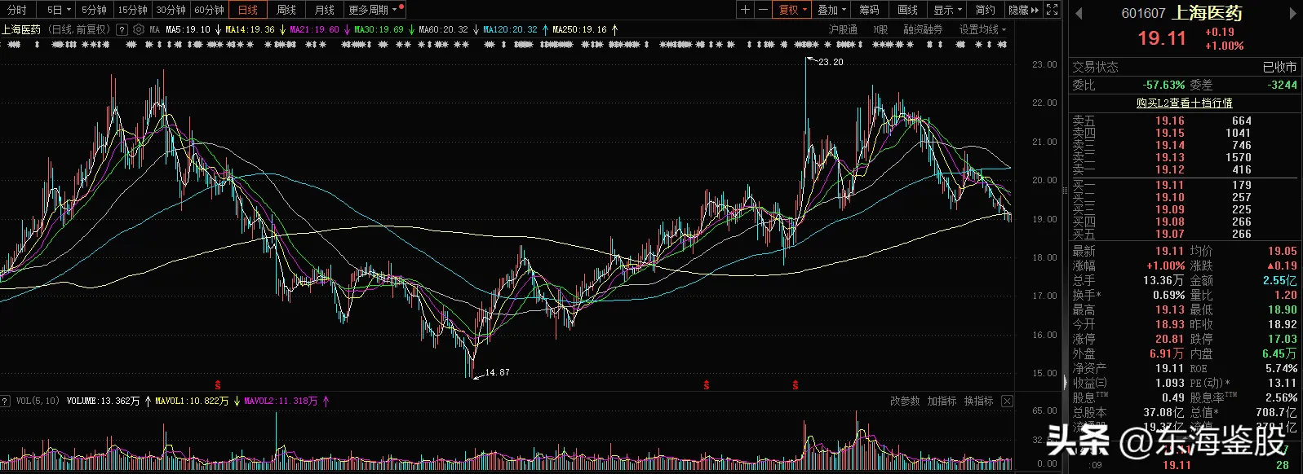Toggle the 画线 drawing tools
Viewport: 1303px width, 474px height.
point(907,10)
